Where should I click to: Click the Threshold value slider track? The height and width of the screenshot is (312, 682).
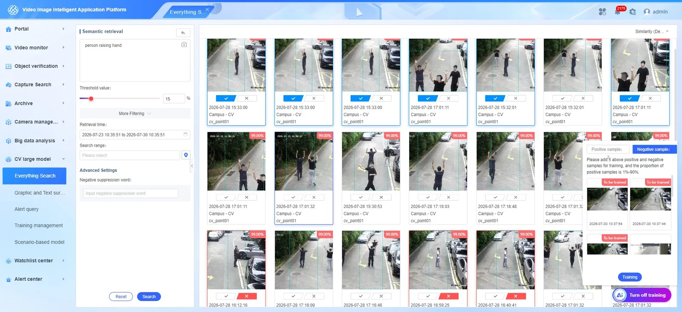click(x=120, y=98)
